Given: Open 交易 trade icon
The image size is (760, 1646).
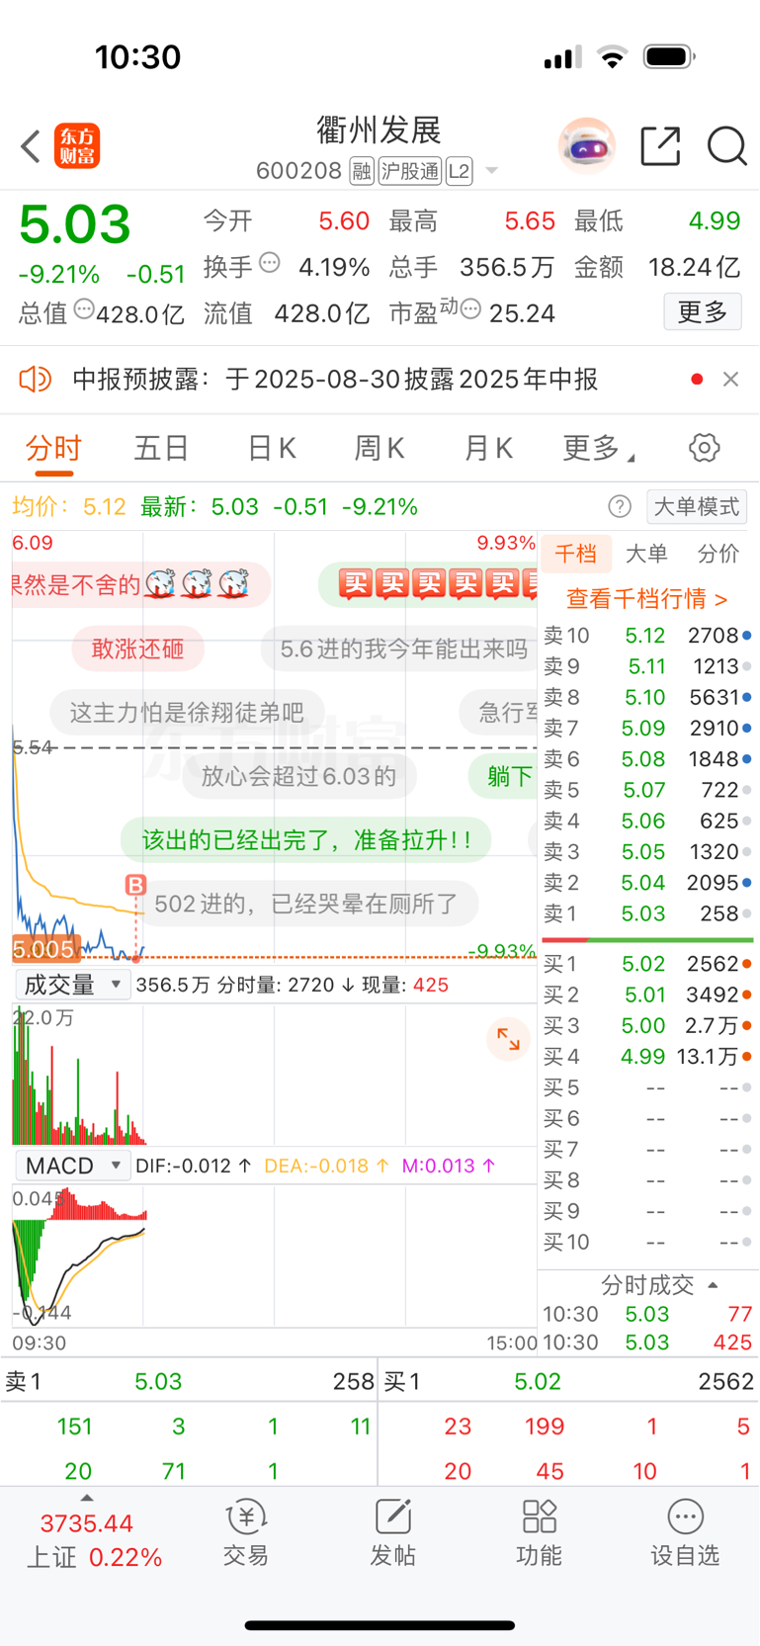Looking at the screenshot, I should click(246, 1532).
